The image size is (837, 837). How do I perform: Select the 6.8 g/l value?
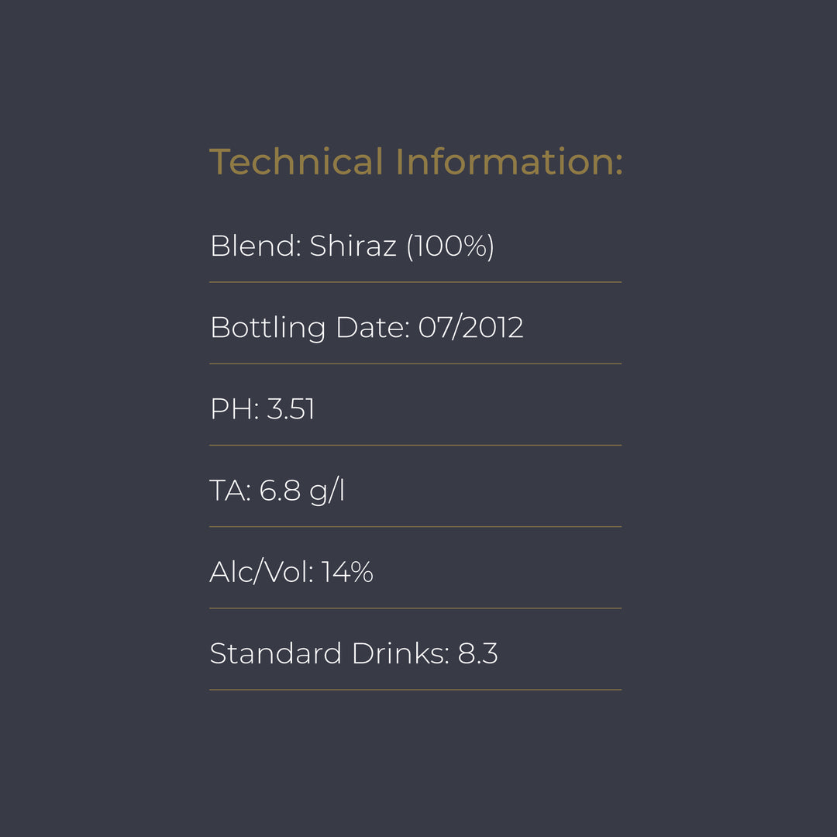tap(301, 491)
